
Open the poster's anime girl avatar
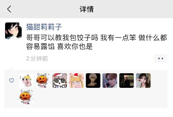point(13,31)
